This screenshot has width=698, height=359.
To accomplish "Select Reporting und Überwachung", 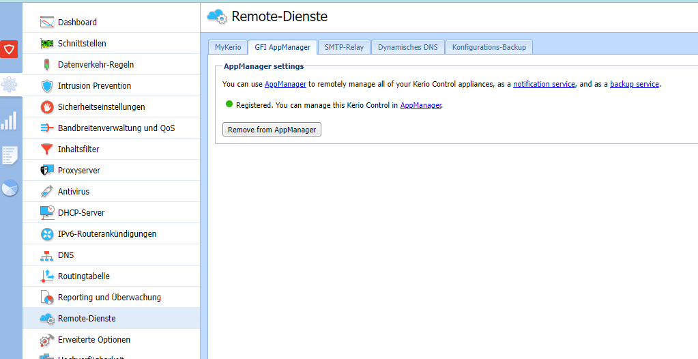I will (111, 297).
